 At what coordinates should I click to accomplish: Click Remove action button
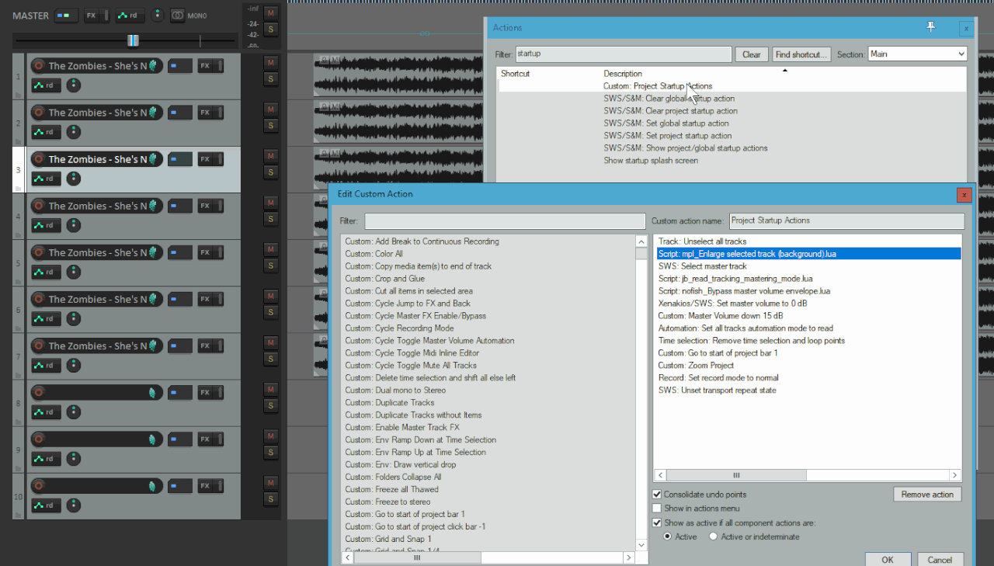(x=927, y=495)
